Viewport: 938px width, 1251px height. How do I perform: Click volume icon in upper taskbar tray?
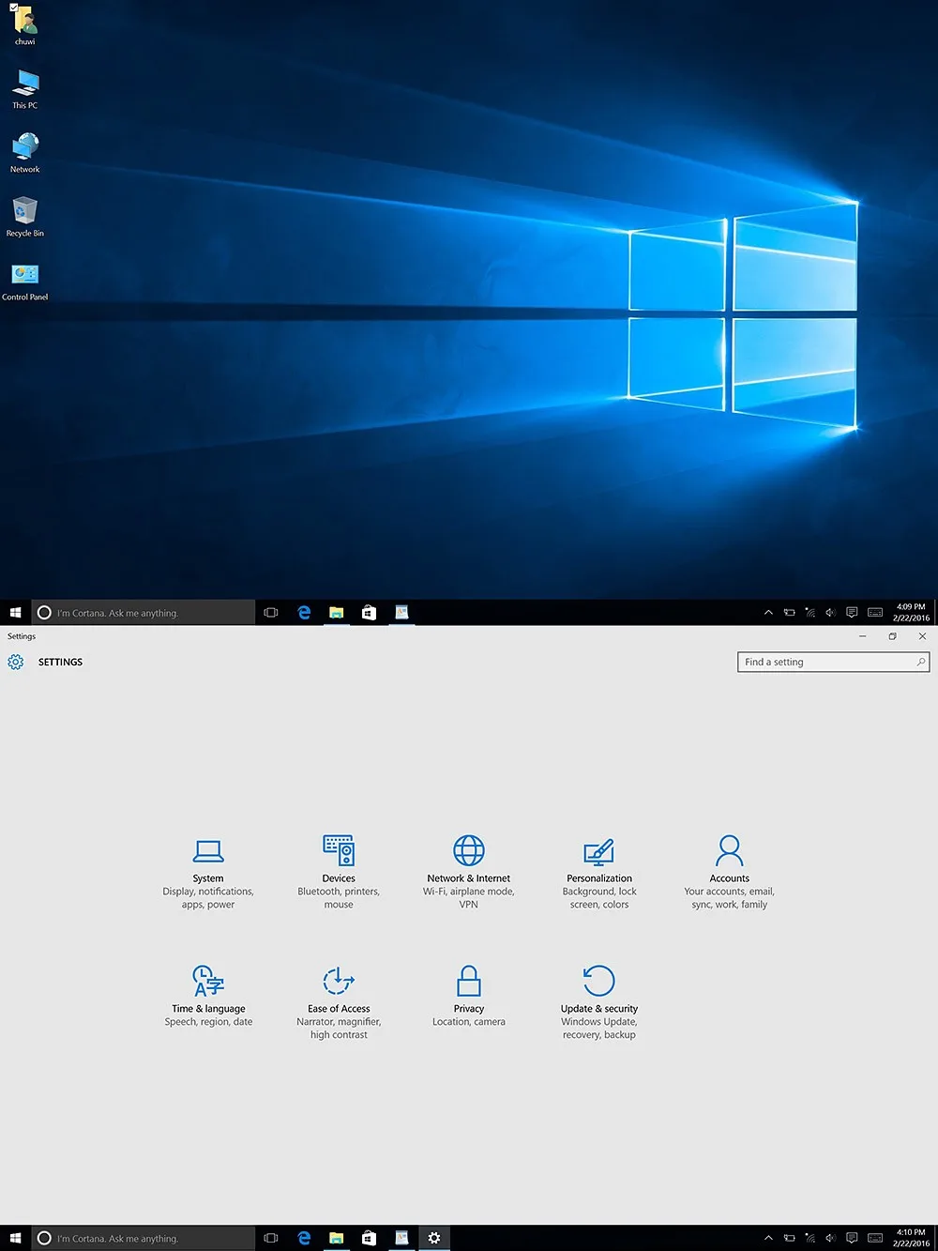point(831,613)
